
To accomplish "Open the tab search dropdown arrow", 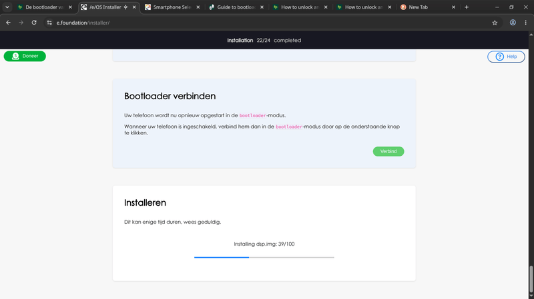I will (x=7, y=7).
